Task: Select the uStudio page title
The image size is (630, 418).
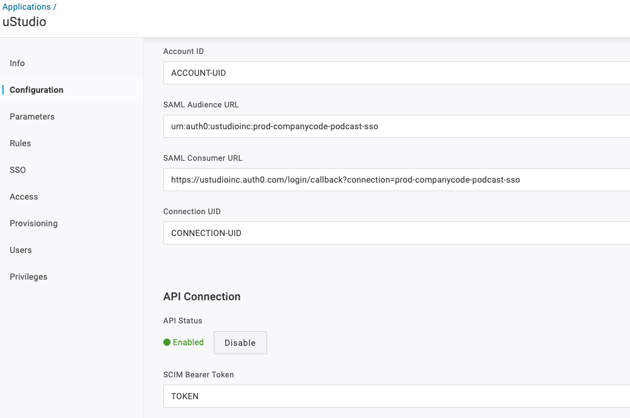Action: click(x=24, y=22)
